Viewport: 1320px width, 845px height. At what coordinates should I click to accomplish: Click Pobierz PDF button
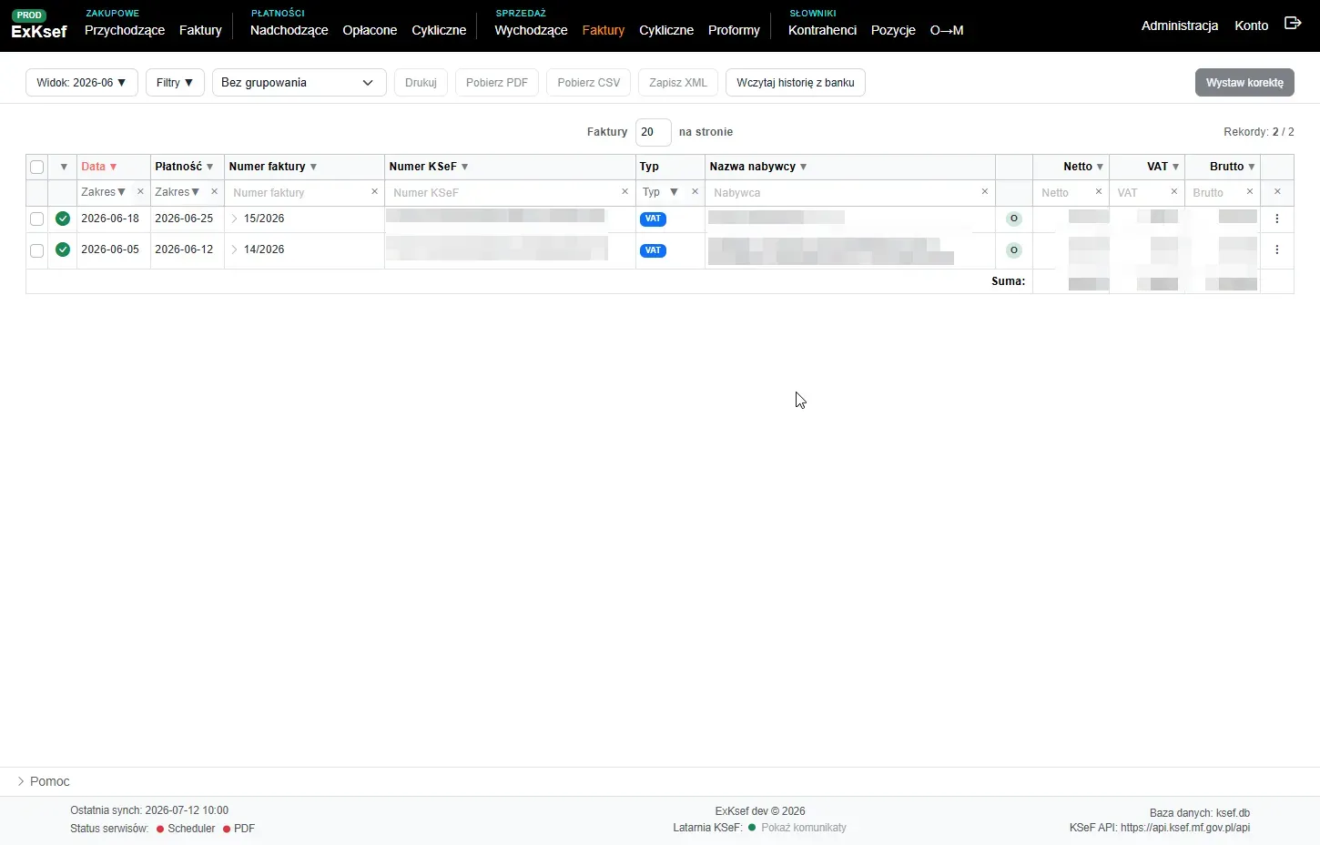[x=497, y=82]
